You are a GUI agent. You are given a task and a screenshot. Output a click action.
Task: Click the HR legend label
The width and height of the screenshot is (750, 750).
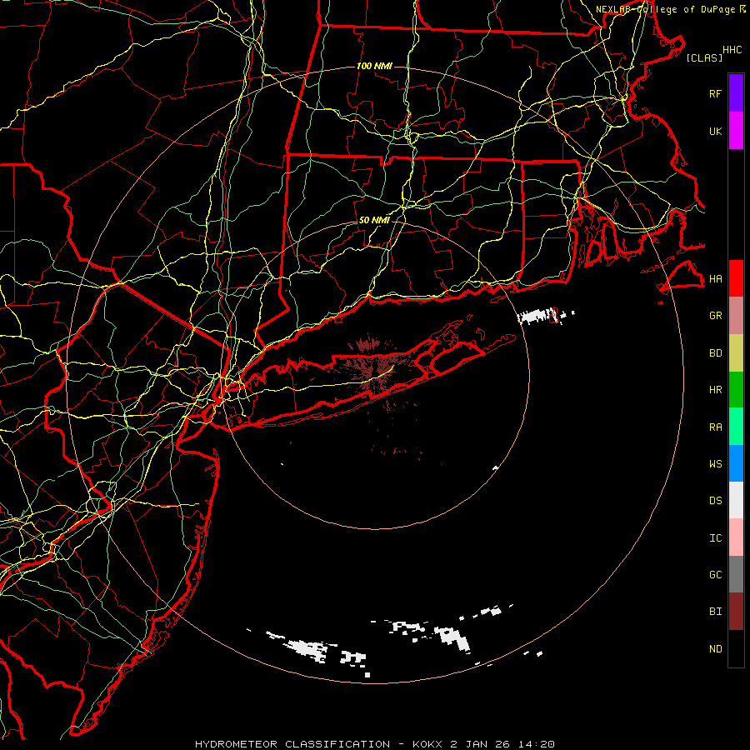716,390
